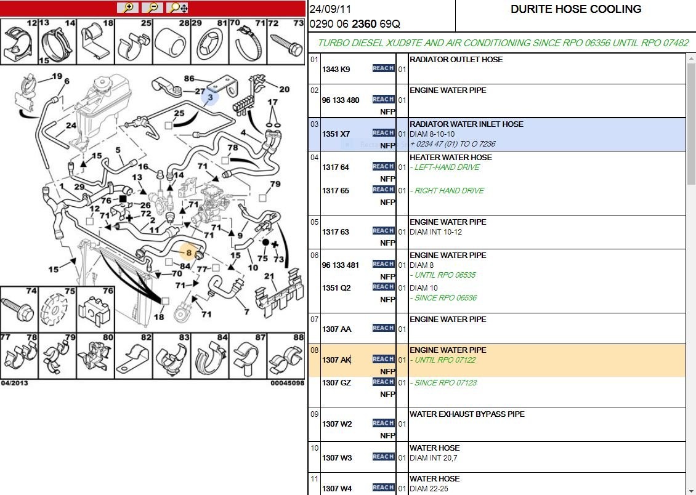The height and width of the screenshot is (495, 696).
Task: Select part number 1343 K9
Action: (336, 69)
